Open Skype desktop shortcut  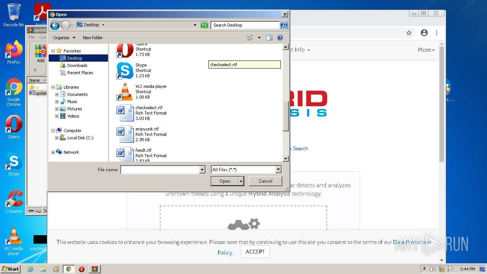(14, 164)
